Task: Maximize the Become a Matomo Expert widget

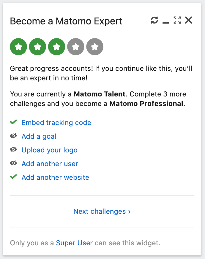Action: [x=177, y=21]
